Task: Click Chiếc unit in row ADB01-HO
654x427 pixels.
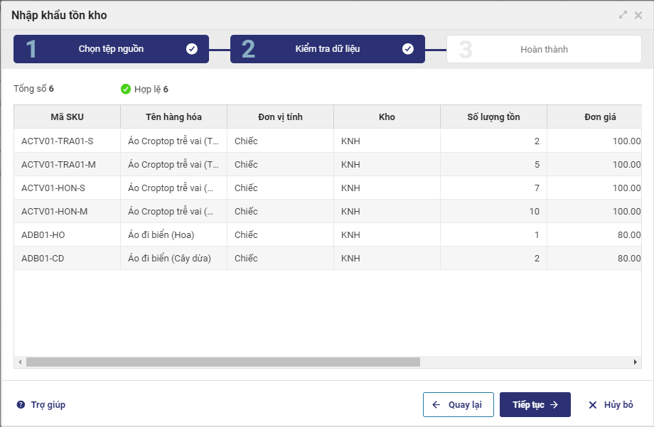Action: (246, 234)
